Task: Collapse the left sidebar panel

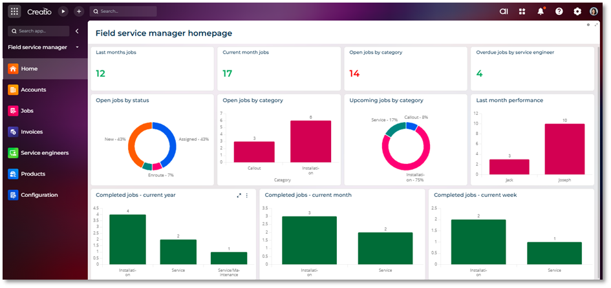Action: (77, 31)
